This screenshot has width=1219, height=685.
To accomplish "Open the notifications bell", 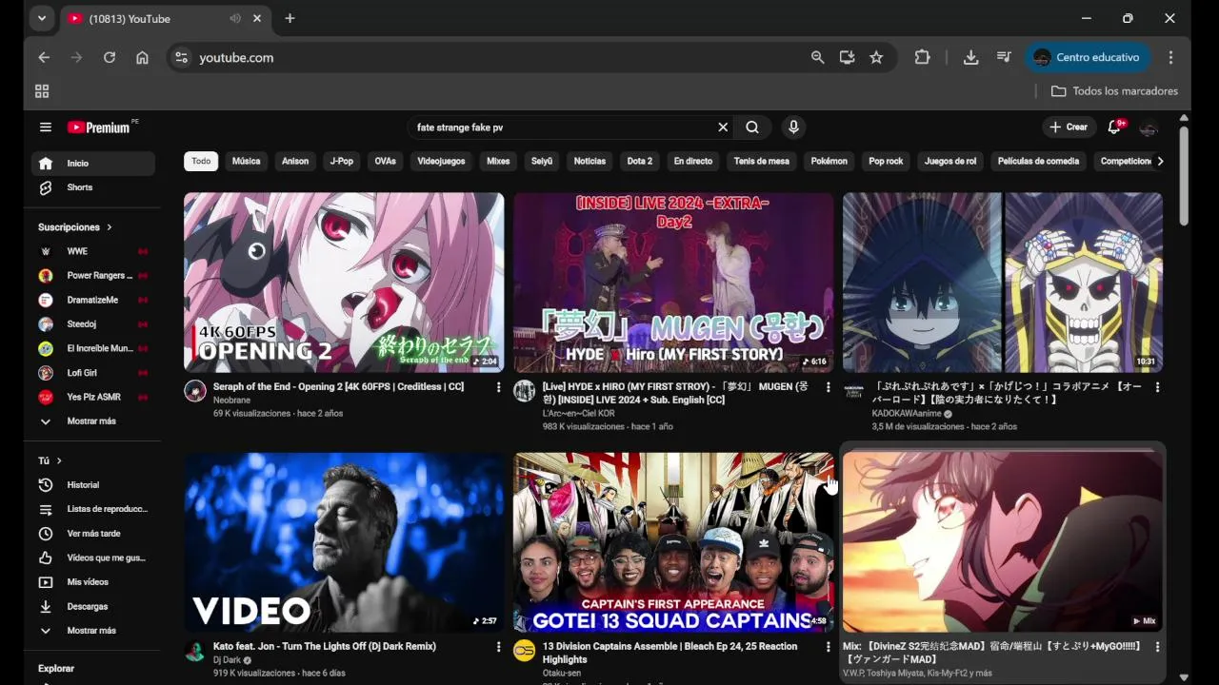I will pos(1114,127).
